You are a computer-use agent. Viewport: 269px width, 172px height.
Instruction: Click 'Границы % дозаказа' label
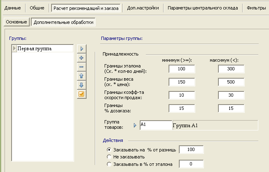click(x=117, y=108)
